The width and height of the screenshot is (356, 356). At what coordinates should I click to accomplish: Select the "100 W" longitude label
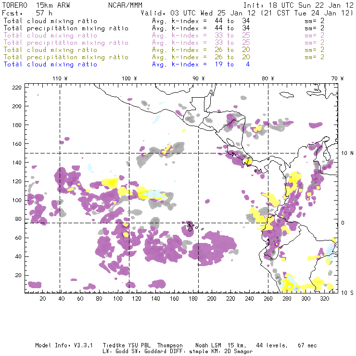tap(129, 78)
